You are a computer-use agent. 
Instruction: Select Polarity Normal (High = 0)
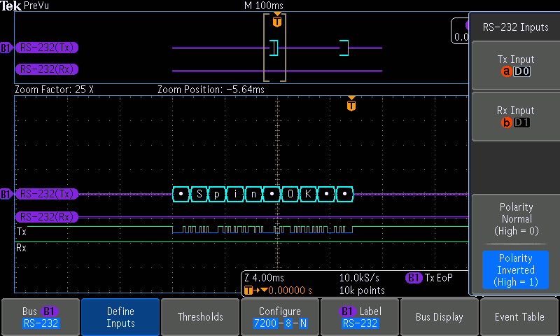pos(516,219)
